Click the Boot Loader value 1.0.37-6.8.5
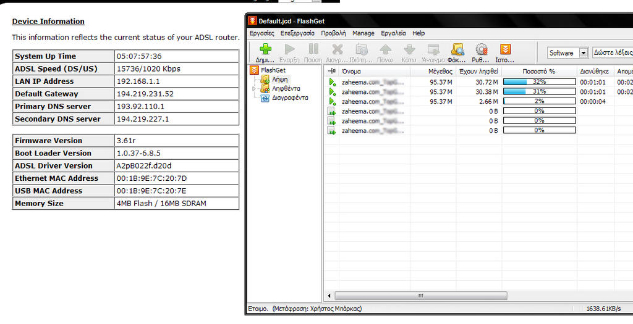 pyautogui.click(x=138, y=153)
